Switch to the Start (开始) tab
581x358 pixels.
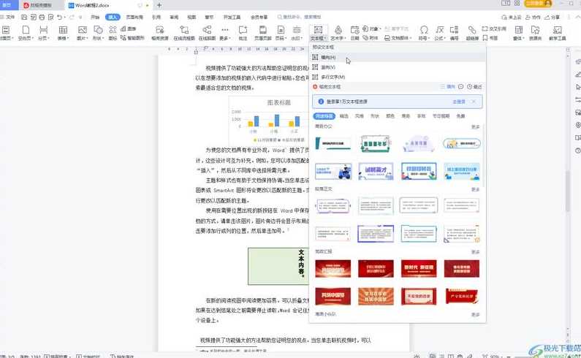tap(95, 17)
